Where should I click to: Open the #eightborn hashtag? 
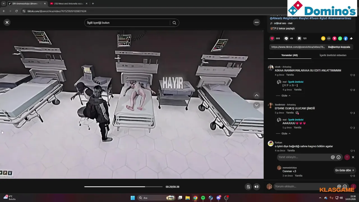point(290,18)
